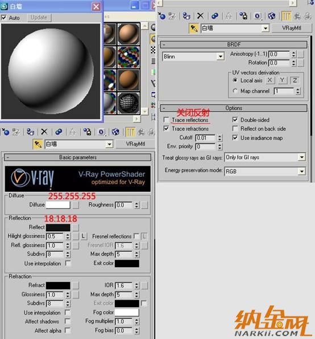Enable the Trace reflections checkbox
Screen dimensions: 315x339
click(x=167, y=120)
